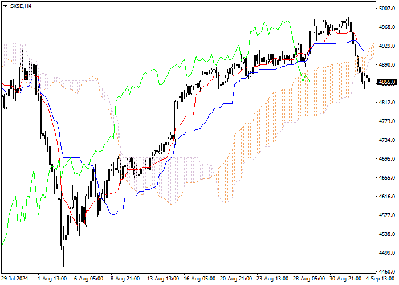
Task: Click the 4616.0 price axis label
Action: [387, 197]
